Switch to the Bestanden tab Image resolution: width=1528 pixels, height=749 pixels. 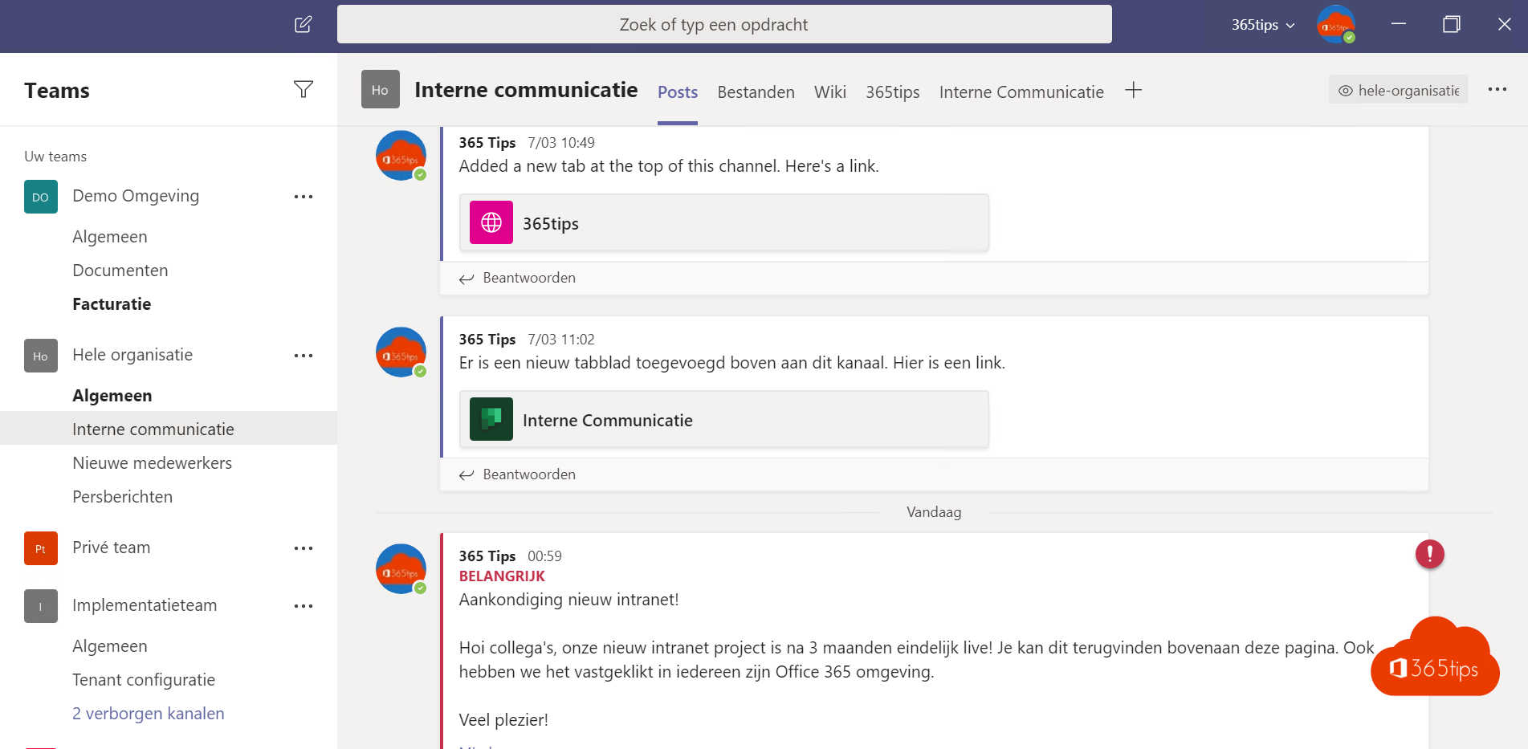coord(756,92)
